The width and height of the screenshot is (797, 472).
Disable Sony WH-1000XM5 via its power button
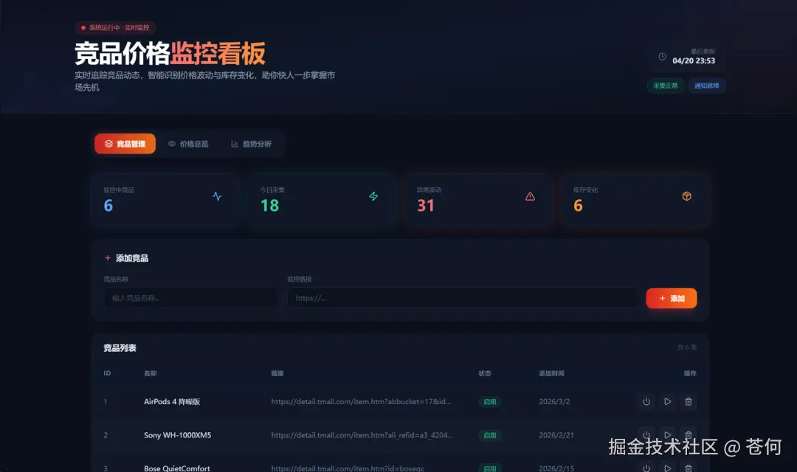pyautogui.click(x=646, y=435)
